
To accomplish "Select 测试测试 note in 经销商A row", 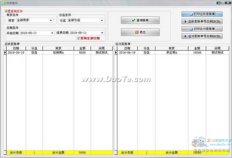I will pyautogui.click(x=101, y=52).
